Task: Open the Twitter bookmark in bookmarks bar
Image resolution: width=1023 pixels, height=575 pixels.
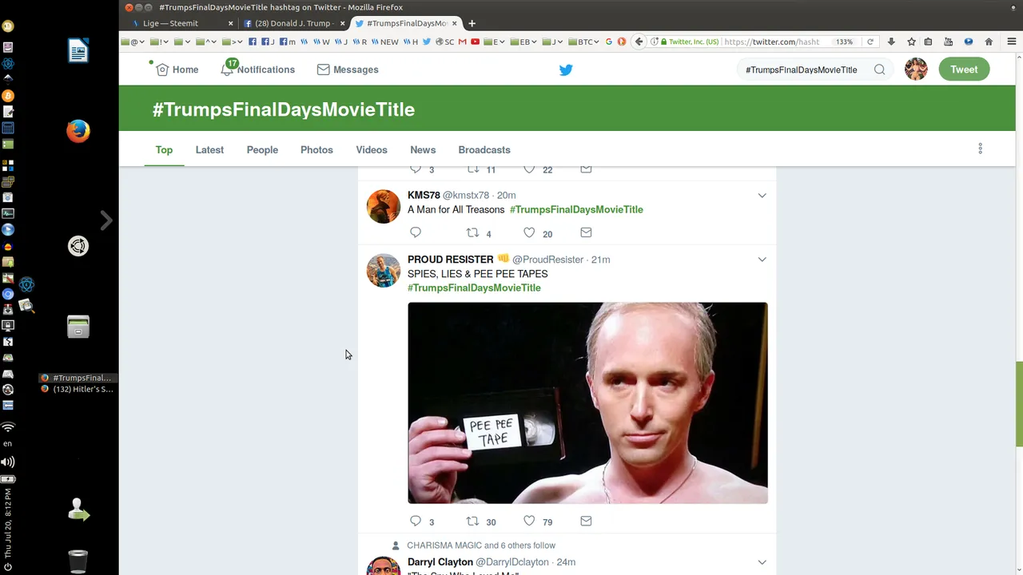Action: (x=427, y=42)
